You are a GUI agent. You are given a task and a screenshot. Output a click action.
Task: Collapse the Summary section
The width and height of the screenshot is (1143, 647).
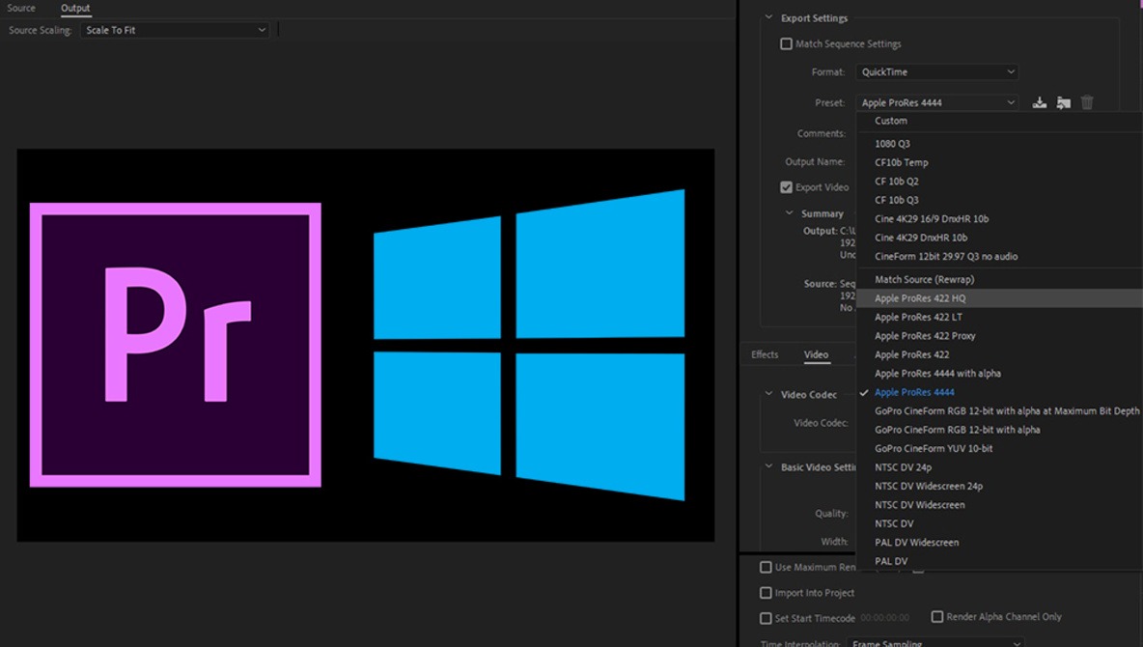click(789, 213)
